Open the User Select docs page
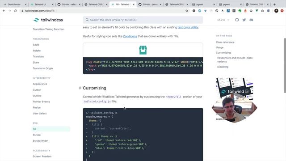This screenshot has width=286, height=161. (40, 113)
